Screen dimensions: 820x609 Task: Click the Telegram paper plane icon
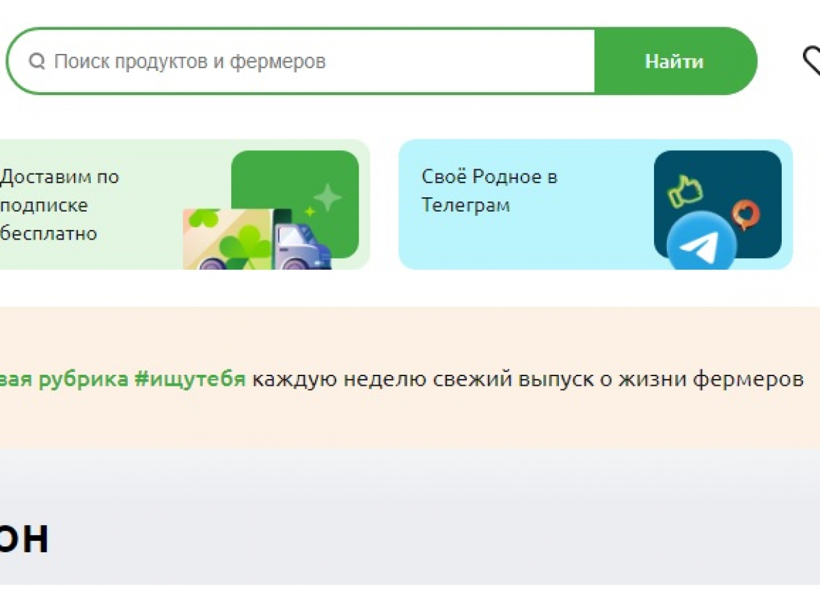(701, 244)
